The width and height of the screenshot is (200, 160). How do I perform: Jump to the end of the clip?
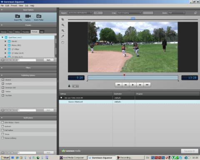[x=147, y=85]
